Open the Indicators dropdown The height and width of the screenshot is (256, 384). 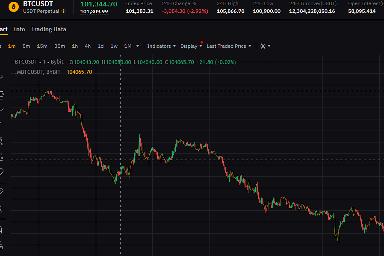161,46
